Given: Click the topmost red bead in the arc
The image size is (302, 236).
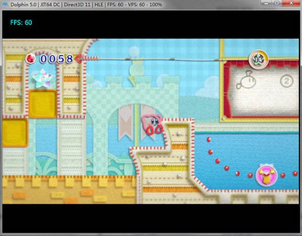Looking at the screenshot, I should click(209, 139).
